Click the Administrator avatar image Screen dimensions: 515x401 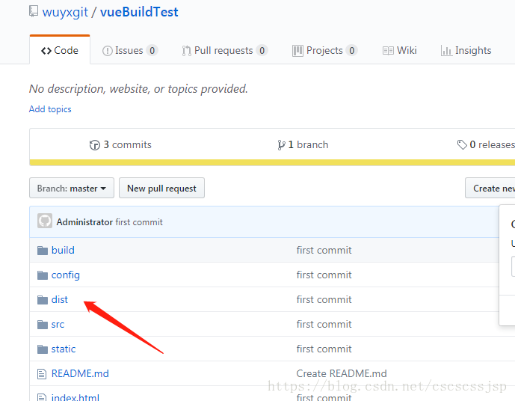[x=45, y=221]
